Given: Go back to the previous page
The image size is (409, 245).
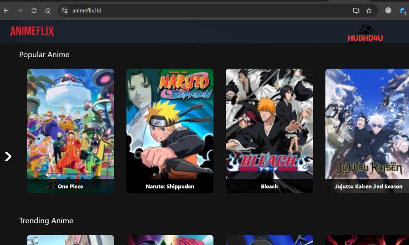Looking at the screenshot, I should pos(6,11).
